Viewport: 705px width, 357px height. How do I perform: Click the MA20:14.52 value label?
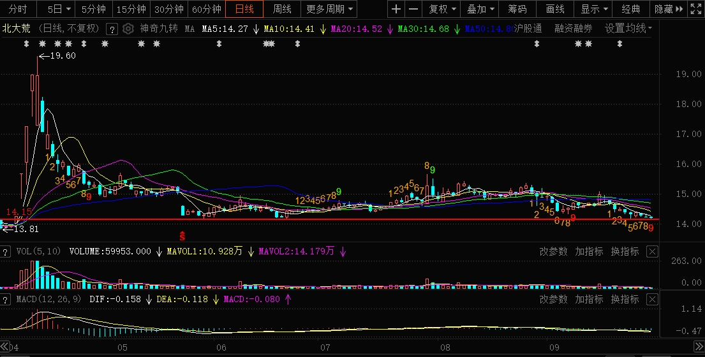click(x=357, y=29)
